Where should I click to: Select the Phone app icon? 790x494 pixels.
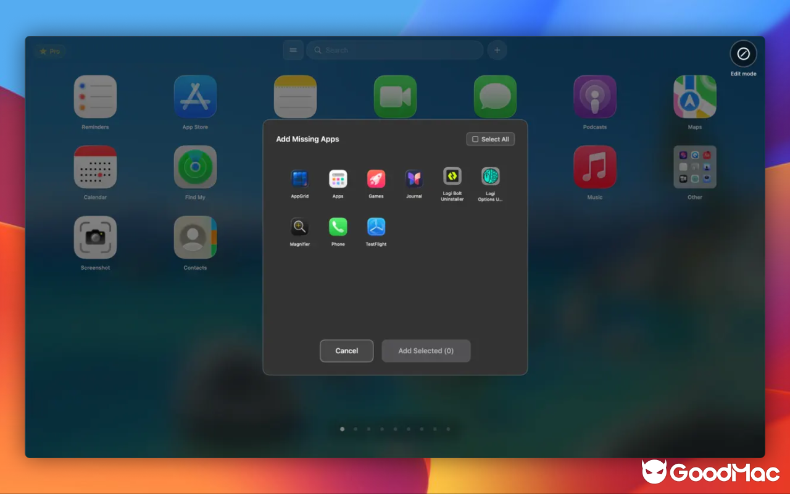[x=338, y=227]
